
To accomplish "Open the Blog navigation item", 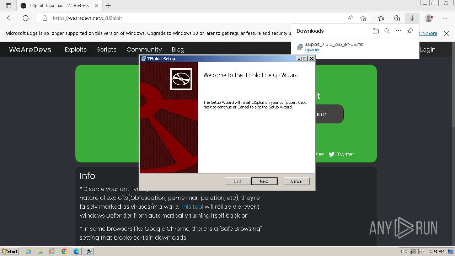I will click(178, 49).
